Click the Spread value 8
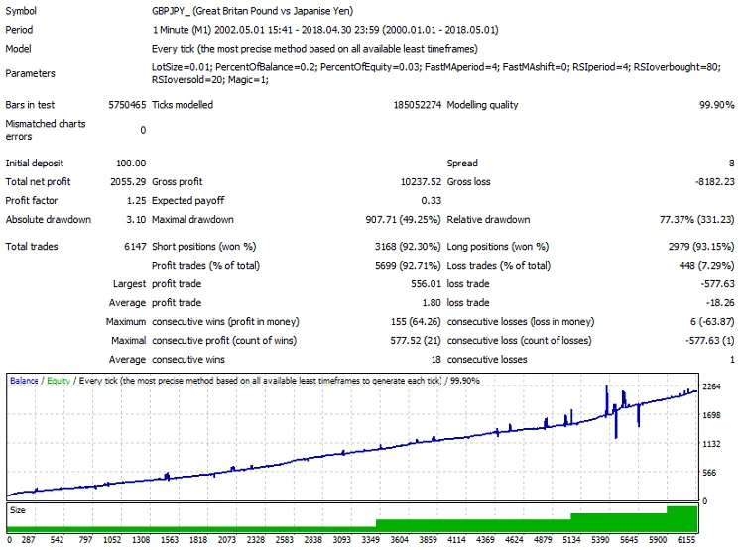This screenshot has height=550, width=744. 731,163
